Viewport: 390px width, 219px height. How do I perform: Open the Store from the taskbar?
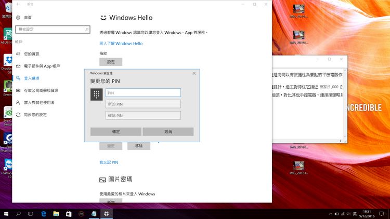[x=69, y=214]
